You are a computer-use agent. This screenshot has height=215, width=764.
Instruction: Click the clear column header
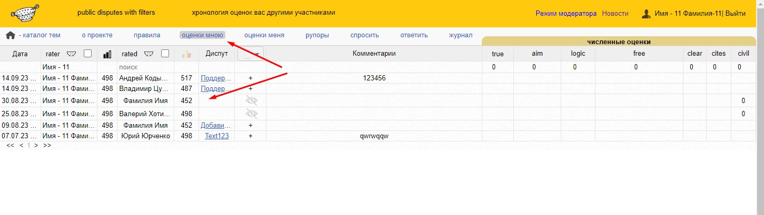tap(695, 54)
